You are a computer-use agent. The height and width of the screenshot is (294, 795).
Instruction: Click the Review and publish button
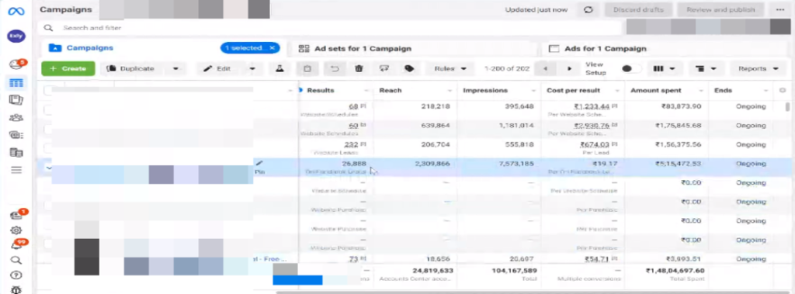[720, 9]
